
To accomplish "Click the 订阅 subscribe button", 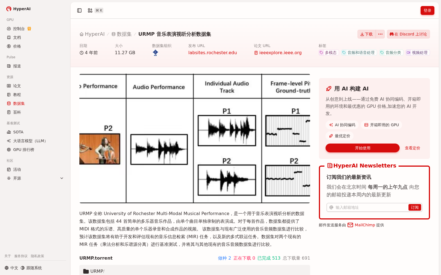I will pyautogui.click(x=415, y=207).
